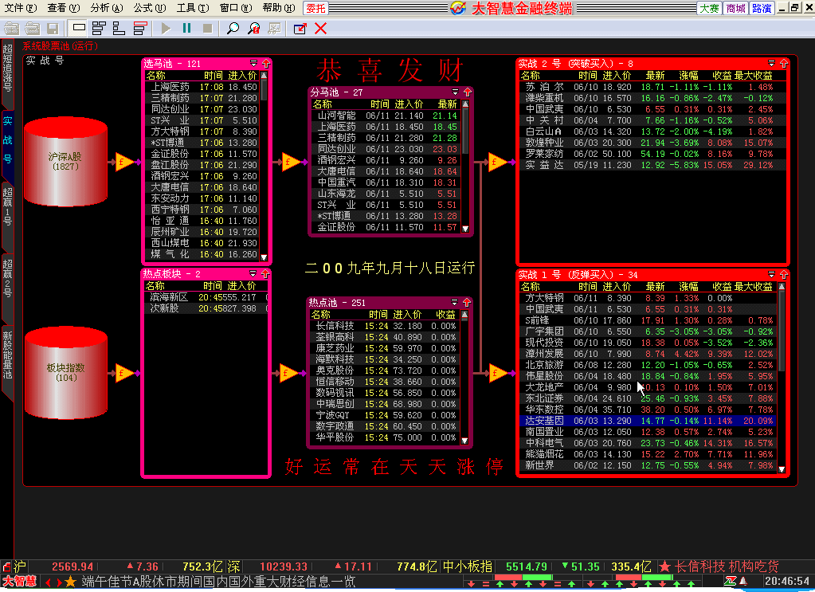
Task: Click the 大智慧 logo in status bar
Action: [x=19, y=581]
